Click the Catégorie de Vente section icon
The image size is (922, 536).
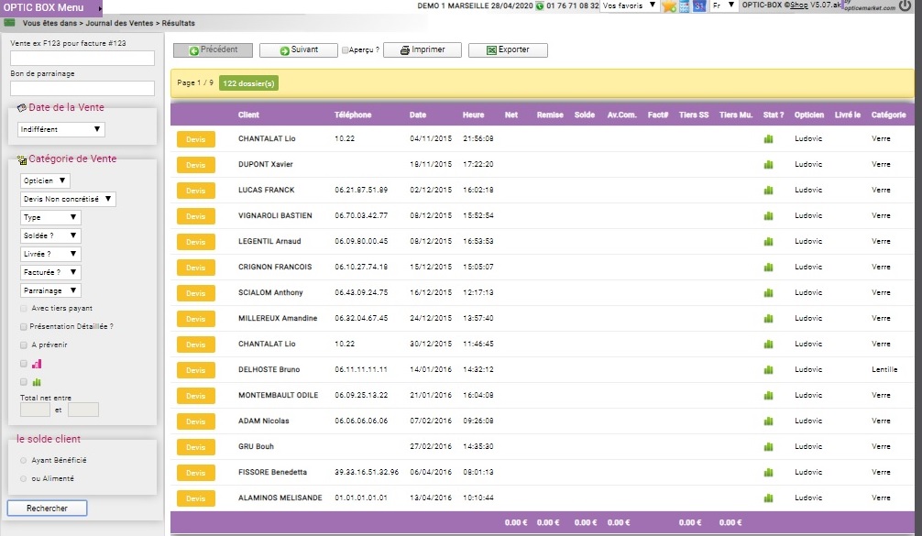pyautogui.click(x=22, y=159)
